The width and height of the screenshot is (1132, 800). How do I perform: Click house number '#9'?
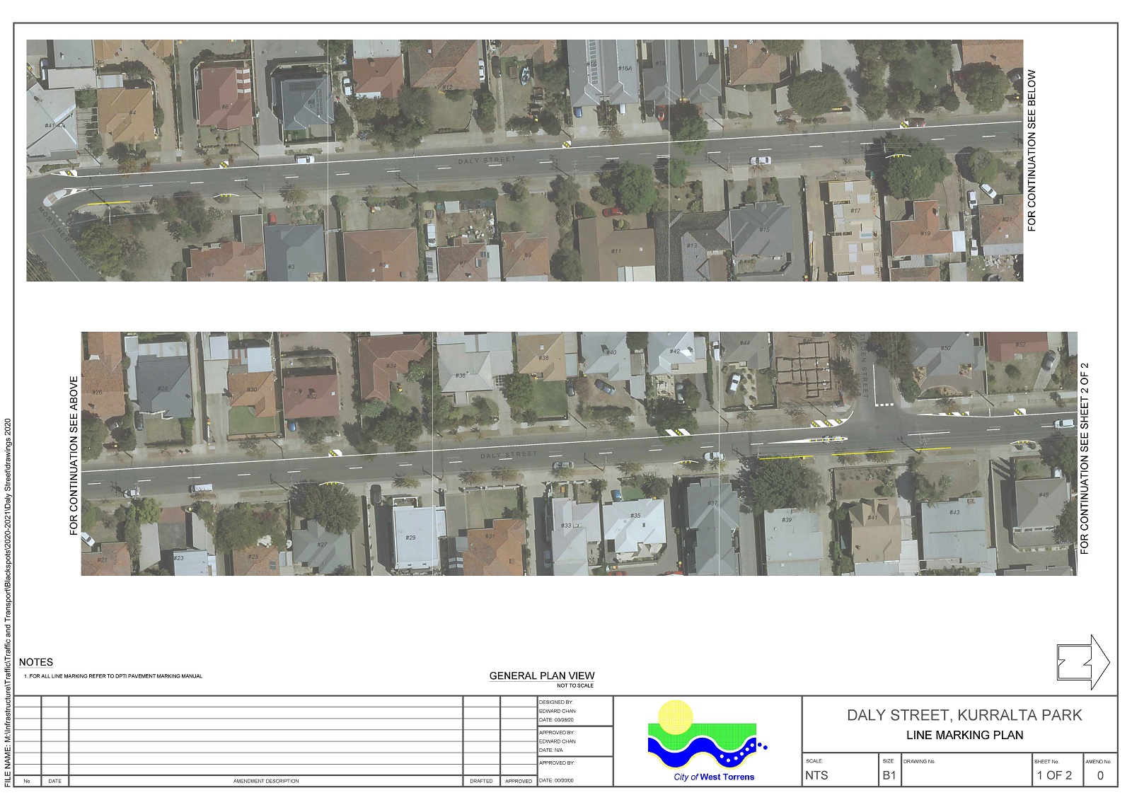[528, 256]
